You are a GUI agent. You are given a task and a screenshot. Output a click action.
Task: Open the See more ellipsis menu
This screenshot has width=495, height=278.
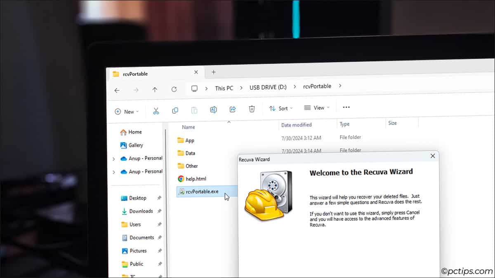point(346,107)
